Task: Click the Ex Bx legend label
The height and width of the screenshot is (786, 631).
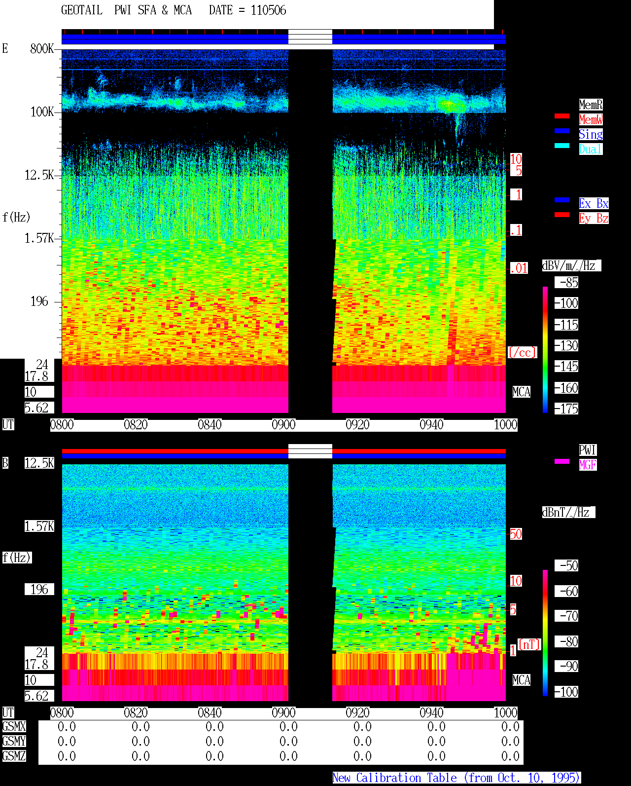Action: [594, 203]
